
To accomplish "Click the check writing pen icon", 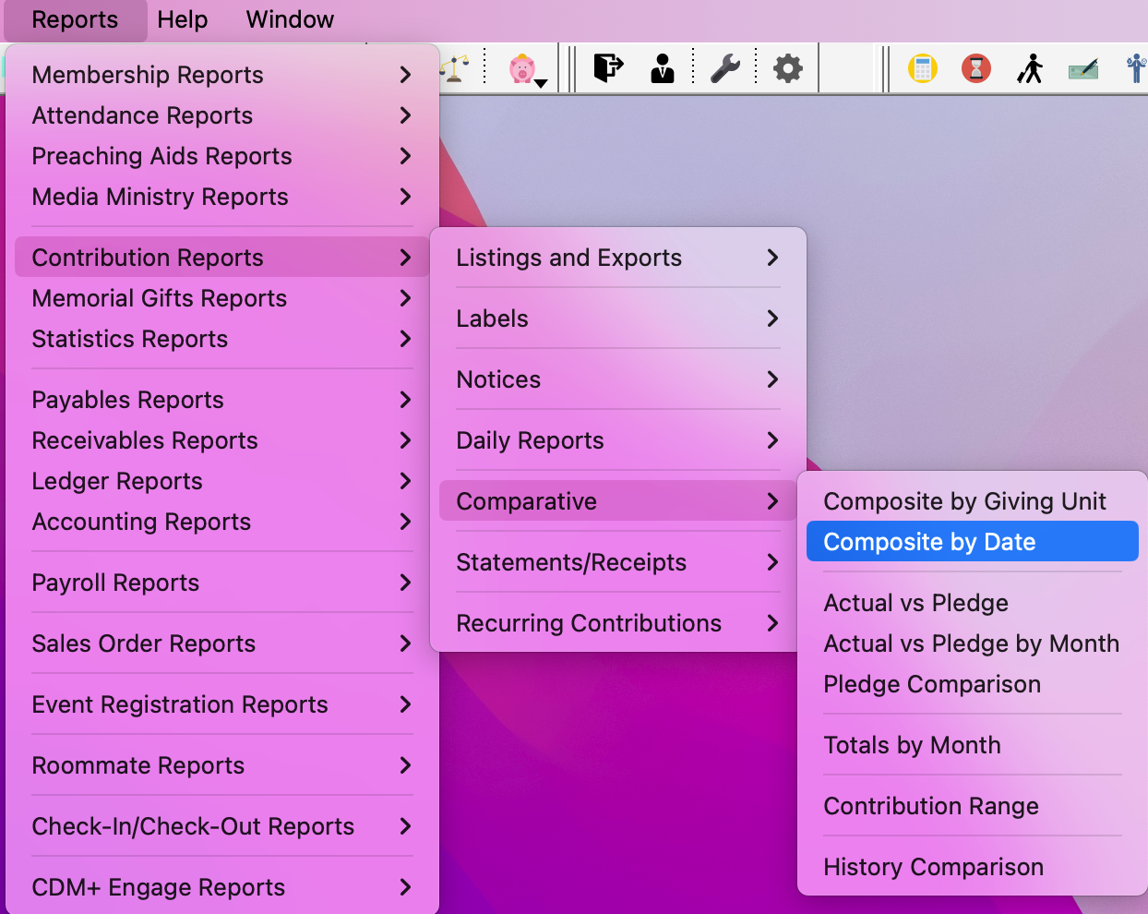I will pos(1082,69).
